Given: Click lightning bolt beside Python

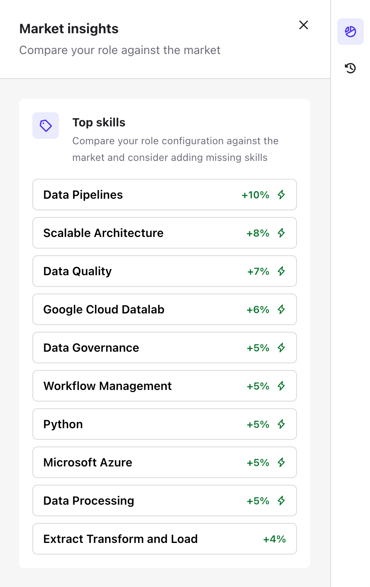Looking at the screenshot, I should click(x=281, y=424).
